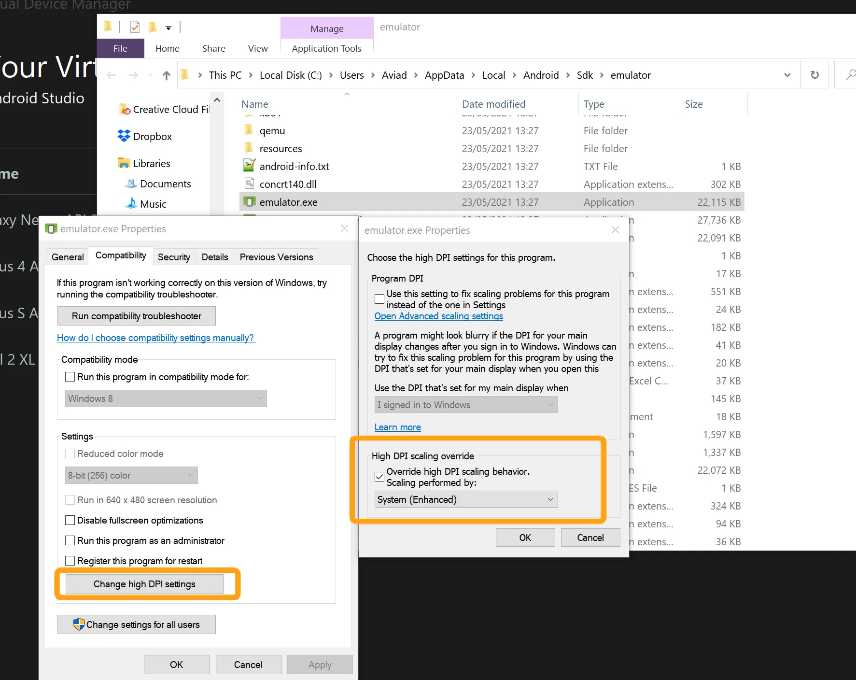The height and width of the screenshot is (680, 856).
Task: Click Apply in emulator.exe Properties
Action: coord(320,665)
